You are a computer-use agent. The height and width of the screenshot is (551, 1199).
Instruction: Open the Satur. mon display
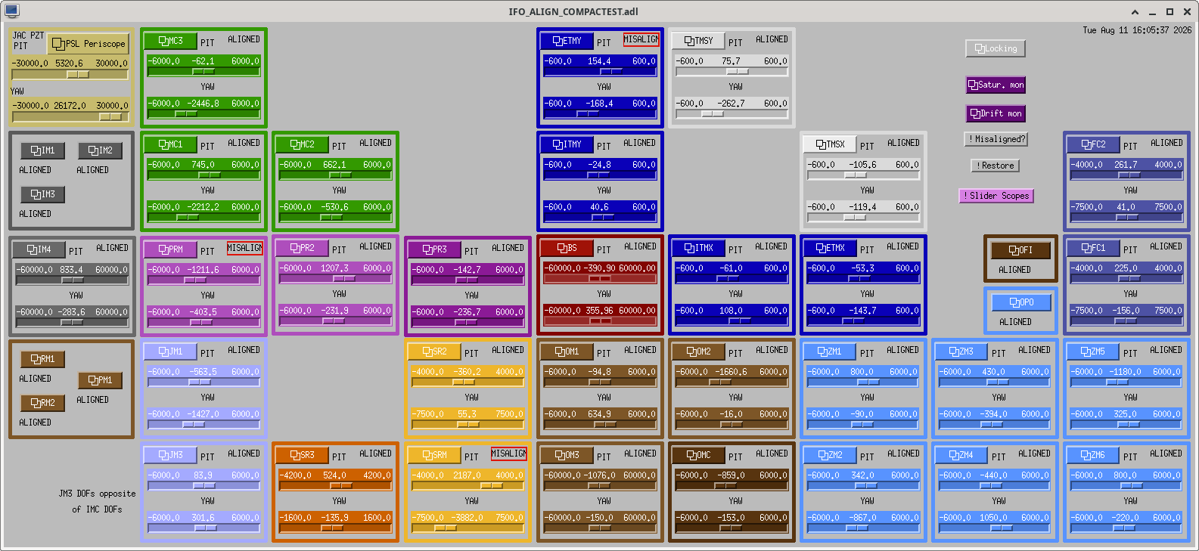coord(996,85)
